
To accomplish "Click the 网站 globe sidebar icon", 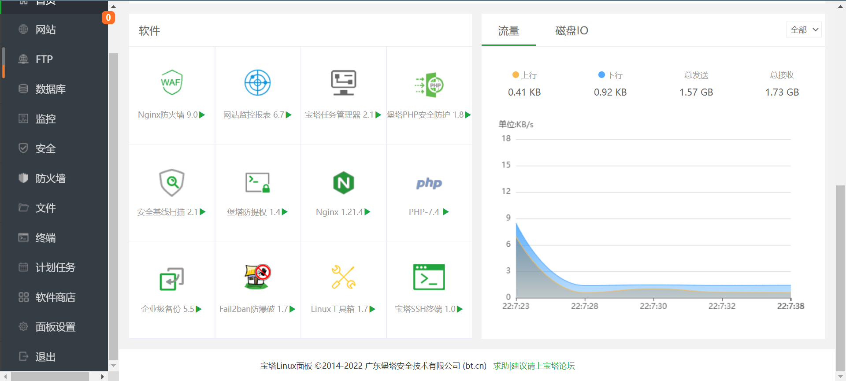I will 23,29.
